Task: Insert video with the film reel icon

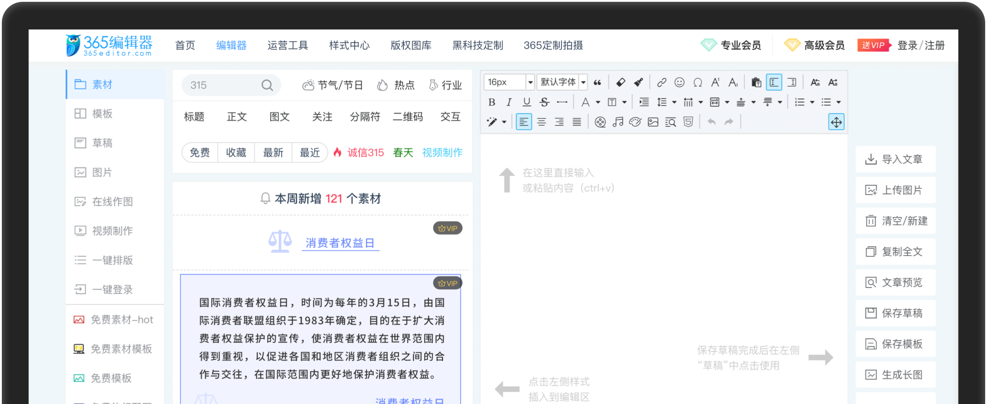Action: (x=600, y=122)
